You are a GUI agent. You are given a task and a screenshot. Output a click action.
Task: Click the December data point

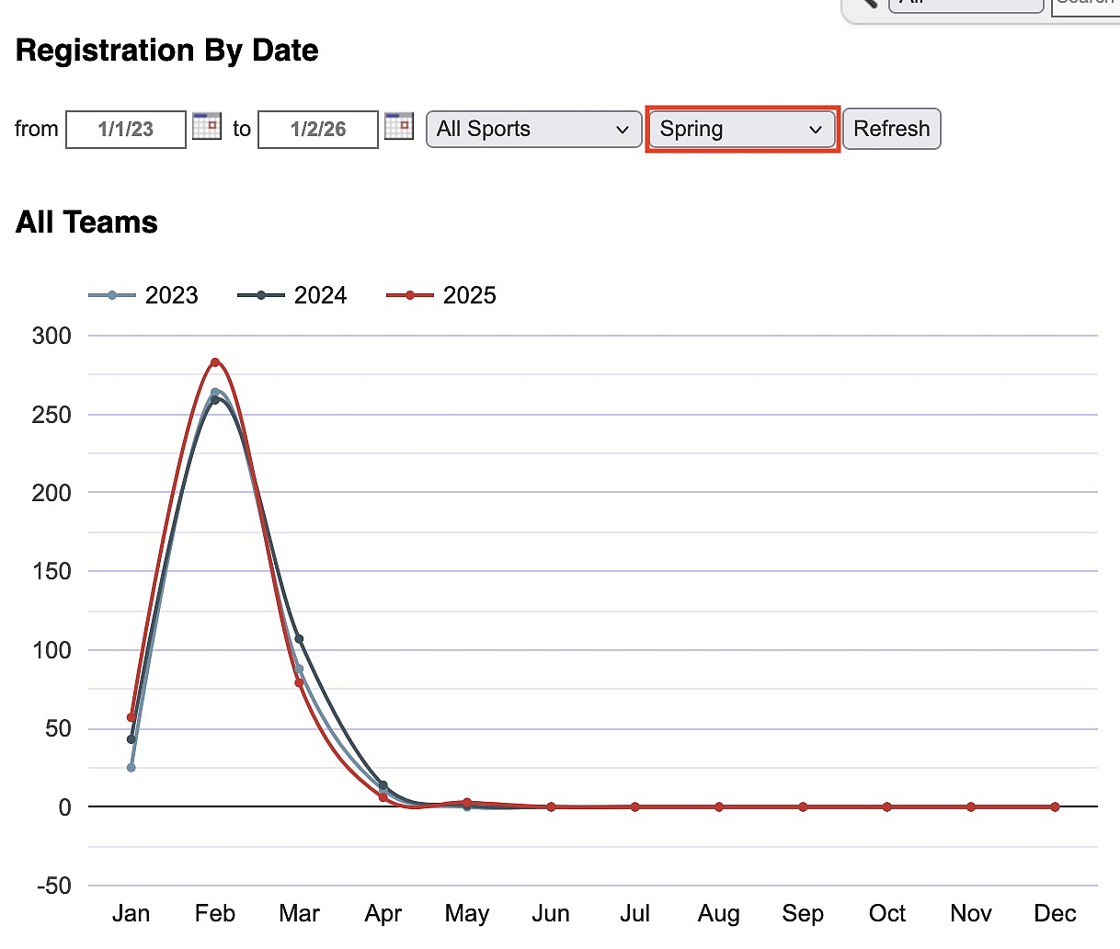coord(1055,806)
